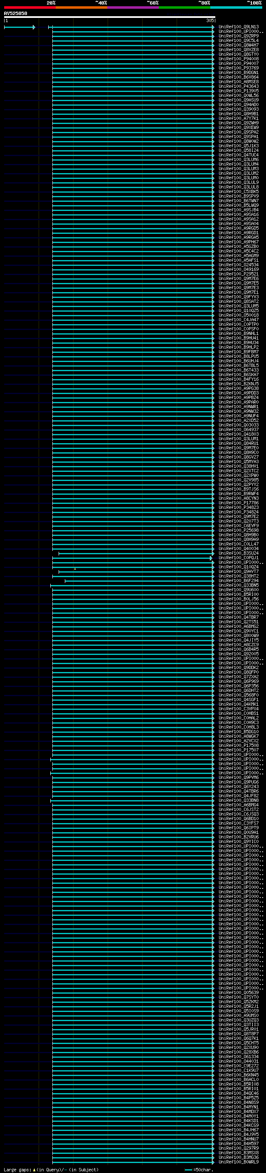Viewport: 266px width, 1173px height.
Task: Select the UniRef100_Q5MYA3 label
Action: (239, 462)
